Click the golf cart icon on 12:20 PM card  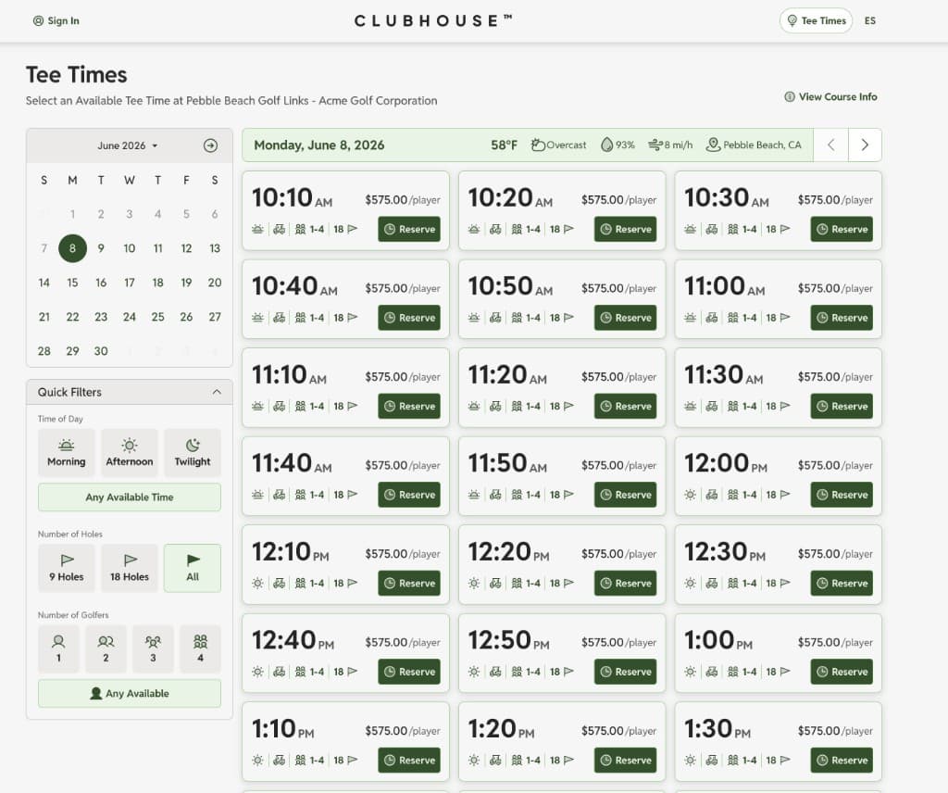point(495,583)
